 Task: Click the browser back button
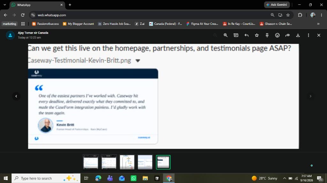pyautogui.click(x=5, y=15)
